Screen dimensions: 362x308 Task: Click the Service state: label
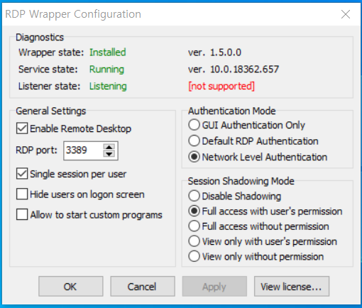[48, 70]
